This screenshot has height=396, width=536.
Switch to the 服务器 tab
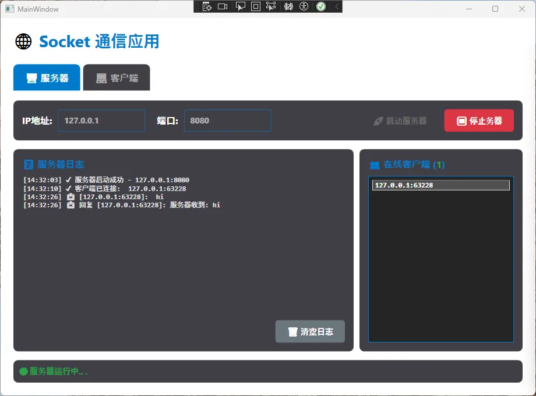tap(47, 78)
